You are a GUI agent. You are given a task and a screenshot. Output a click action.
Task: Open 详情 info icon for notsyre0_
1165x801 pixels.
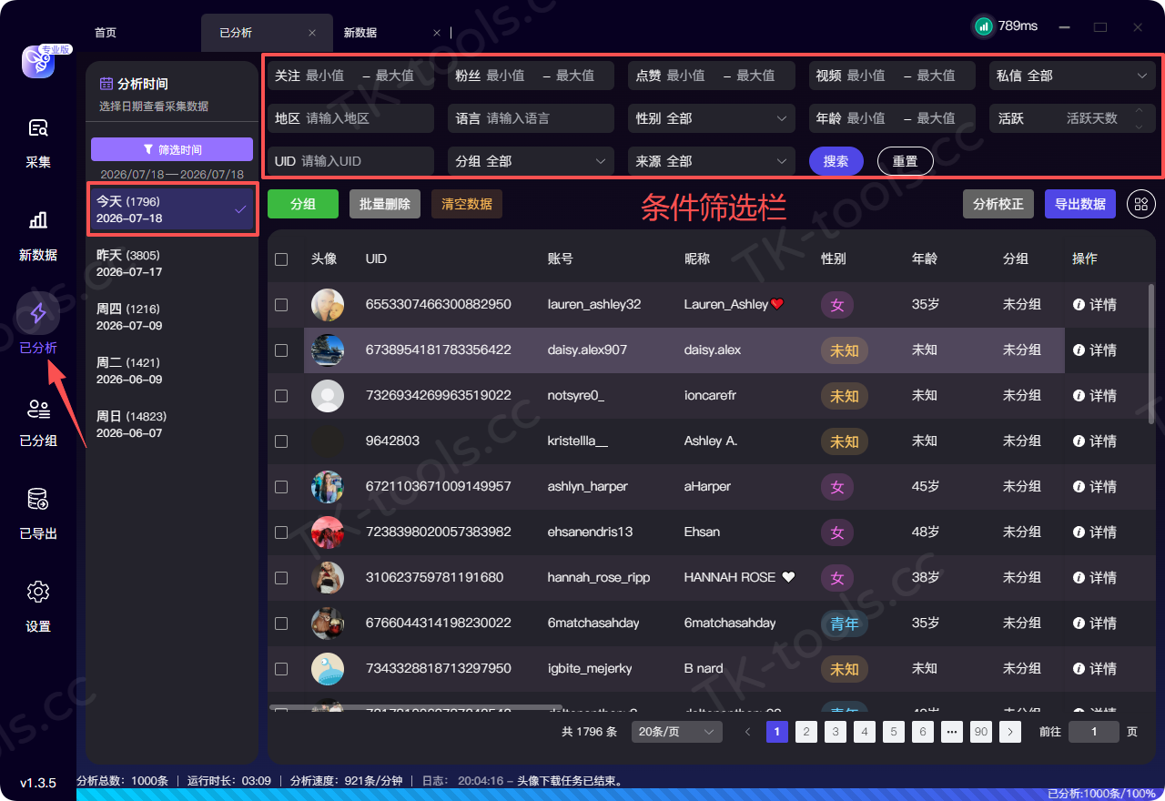(x=1079, y=396)
